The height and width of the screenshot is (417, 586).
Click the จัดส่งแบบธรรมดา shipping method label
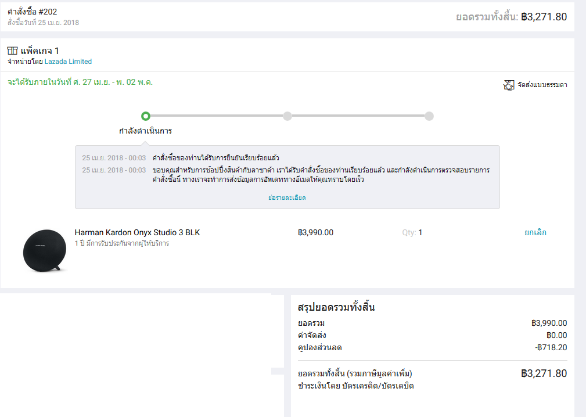(x=542, y=85)
